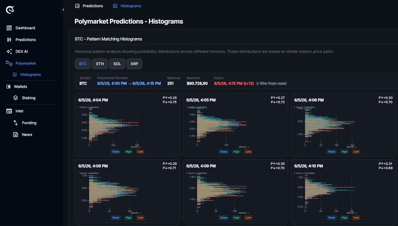This screenshot has height=226, width=398.
Task: Click the expiry time 4:15 PM (t+12)
Action: coord(234,83)
